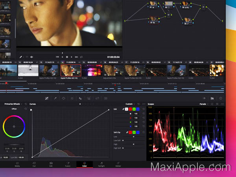Enable green curve channel in Edit row

(134, 109)
